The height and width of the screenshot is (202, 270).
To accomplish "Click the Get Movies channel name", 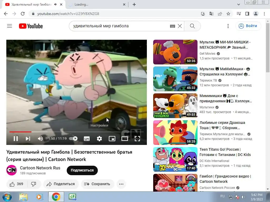I will pyautogui.click(x=207, y=54).
